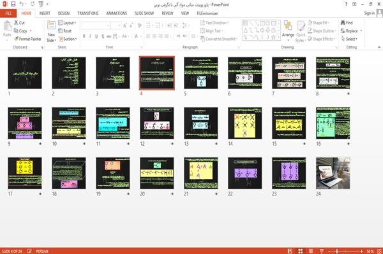
Task: Open the font name combo box
Action: coord(96,25)
